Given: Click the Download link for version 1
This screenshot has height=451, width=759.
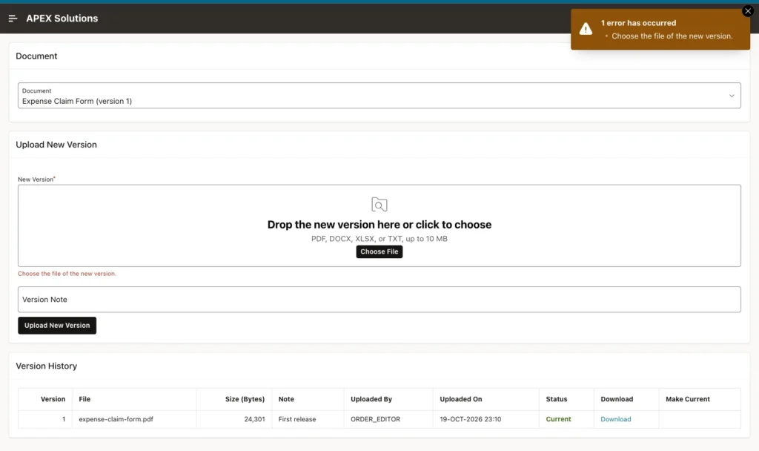Looking at the screenshot, I should click(x=615, y=420).
